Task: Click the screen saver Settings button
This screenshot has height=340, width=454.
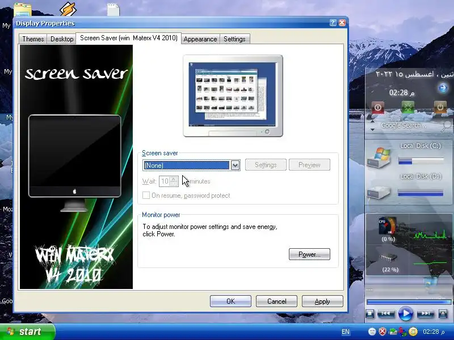Action: [266, 165]
